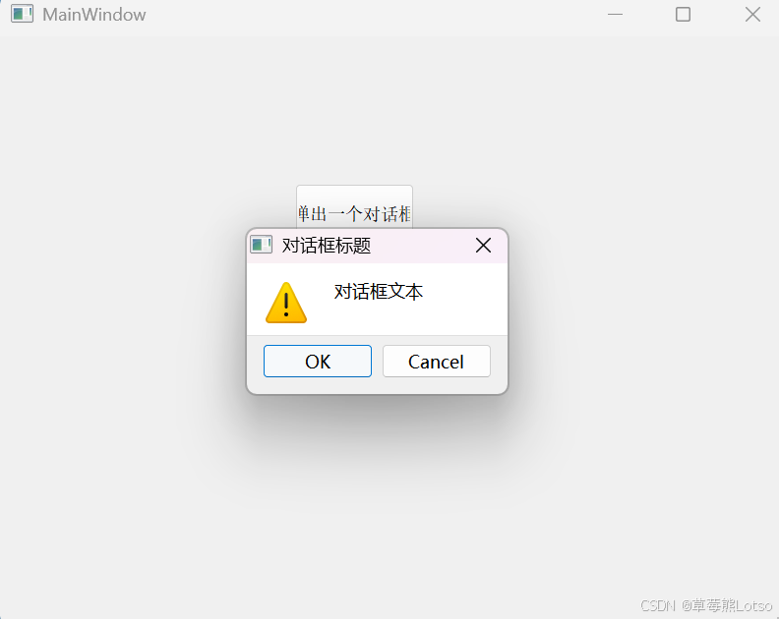Minimize the MainWindow window
Screen dimensions: 779x619
(615, 15)
